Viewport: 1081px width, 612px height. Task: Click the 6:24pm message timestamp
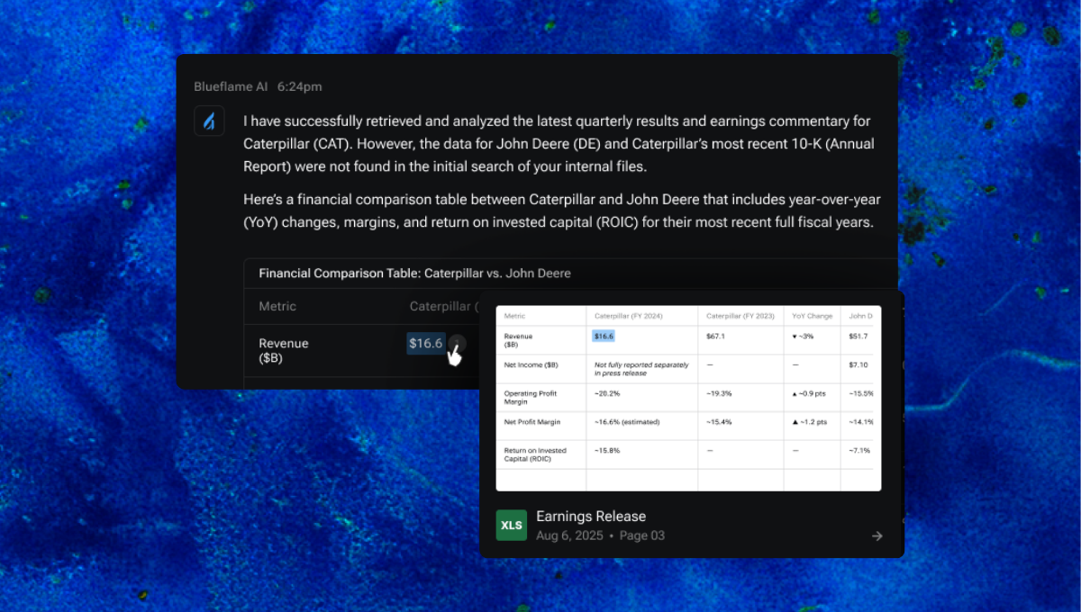click(299, 86)
